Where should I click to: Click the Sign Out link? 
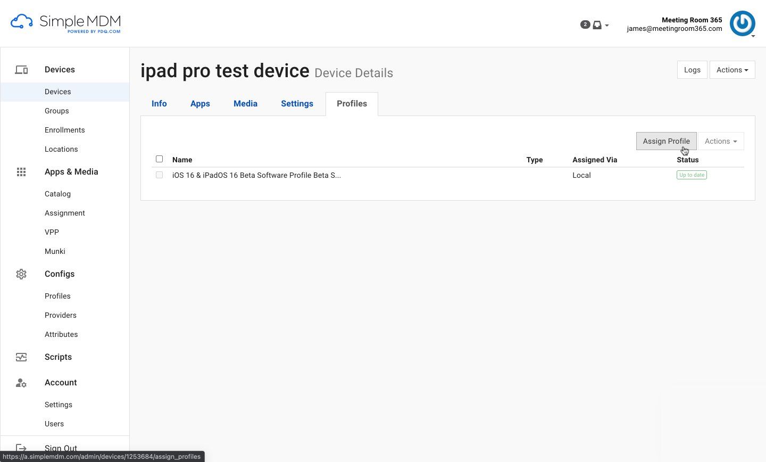(x=61, y=448)
